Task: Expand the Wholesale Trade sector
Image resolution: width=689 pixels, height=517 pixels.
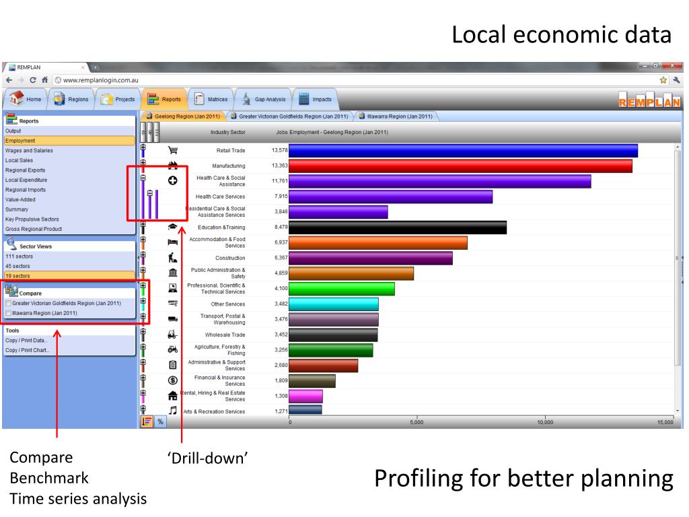Action: coord(143,332)
